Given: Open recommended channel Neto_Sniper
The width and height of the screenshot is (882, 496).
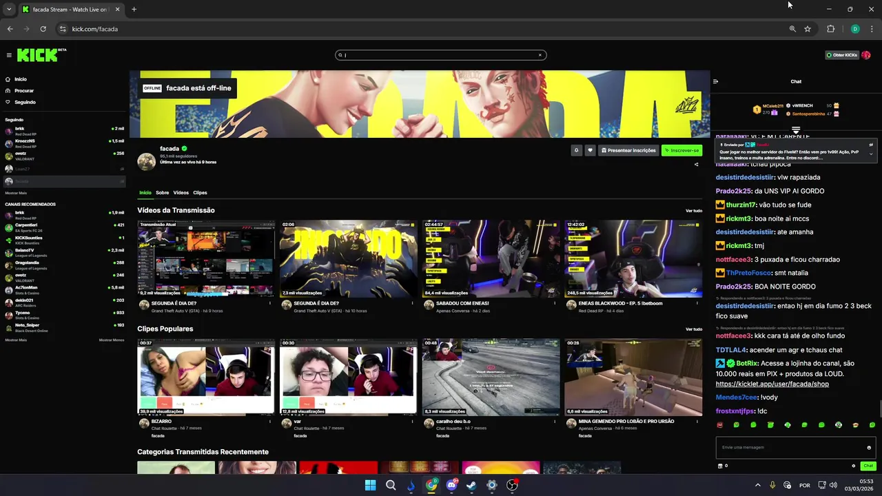Looking at the screenshot, I should (64, 327).
